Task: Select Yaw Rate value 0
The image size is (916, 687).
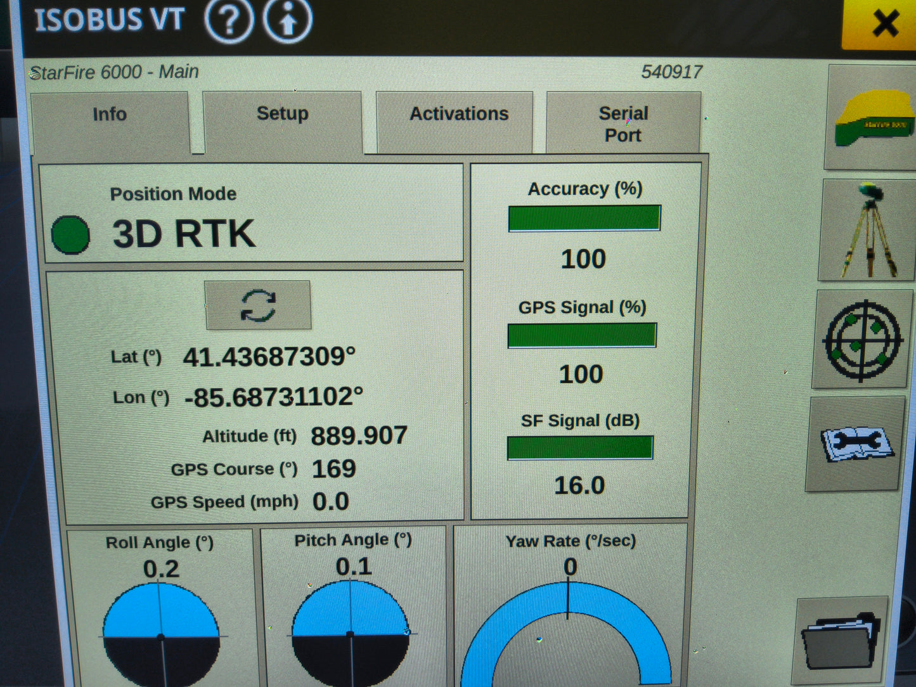Action: tap(571, 567)
